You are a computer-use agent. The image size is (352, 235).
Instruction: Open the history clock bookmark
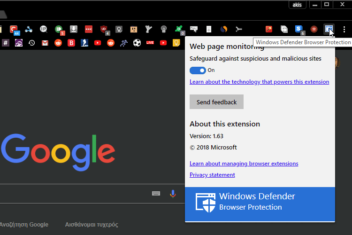31,43
